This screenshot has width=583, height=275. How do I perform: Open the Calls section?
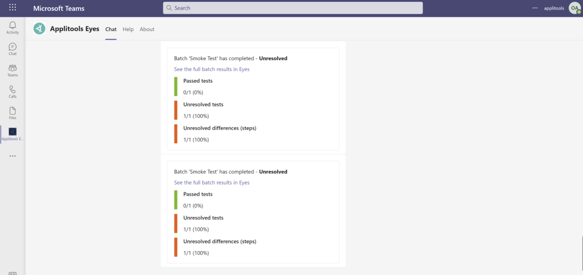pyautogui.click(x=12, y=91)
